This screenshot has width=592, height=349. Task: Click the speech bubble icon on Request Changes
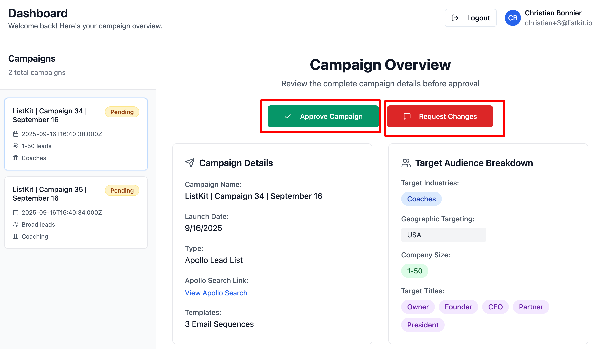(x=407, y=116)
